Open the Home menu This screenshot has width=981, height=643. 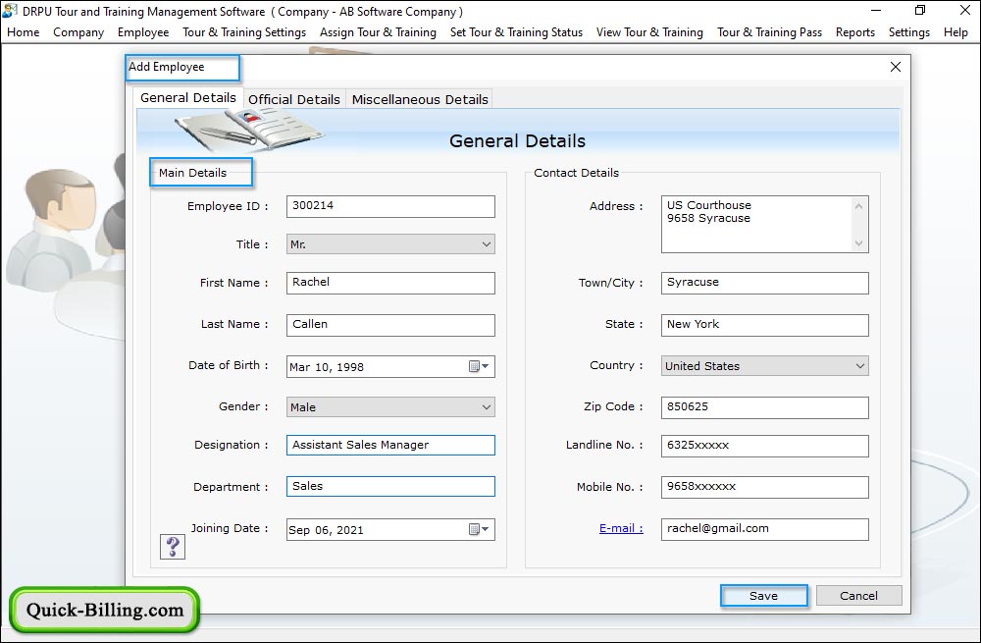(x=24, y=32)
